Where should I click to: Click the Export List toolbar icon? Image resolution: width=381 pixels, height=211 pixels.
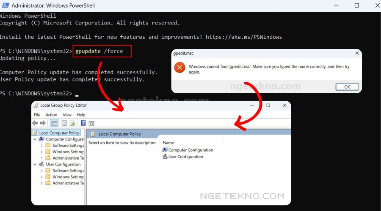tap(72, 123)
